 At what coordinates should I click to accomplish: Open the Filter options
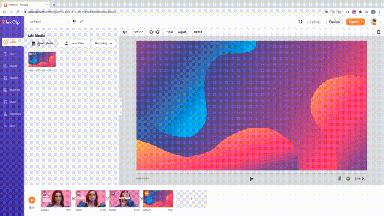tap(170, 32)
